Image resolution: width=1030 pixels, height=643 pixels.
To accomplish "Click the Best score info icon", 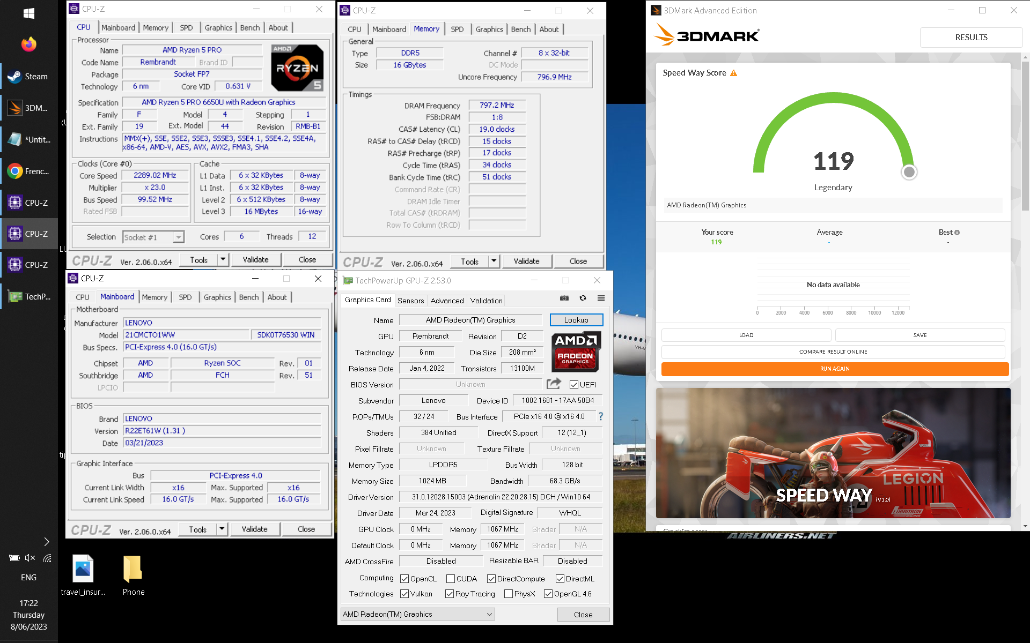I will (957, 233).
